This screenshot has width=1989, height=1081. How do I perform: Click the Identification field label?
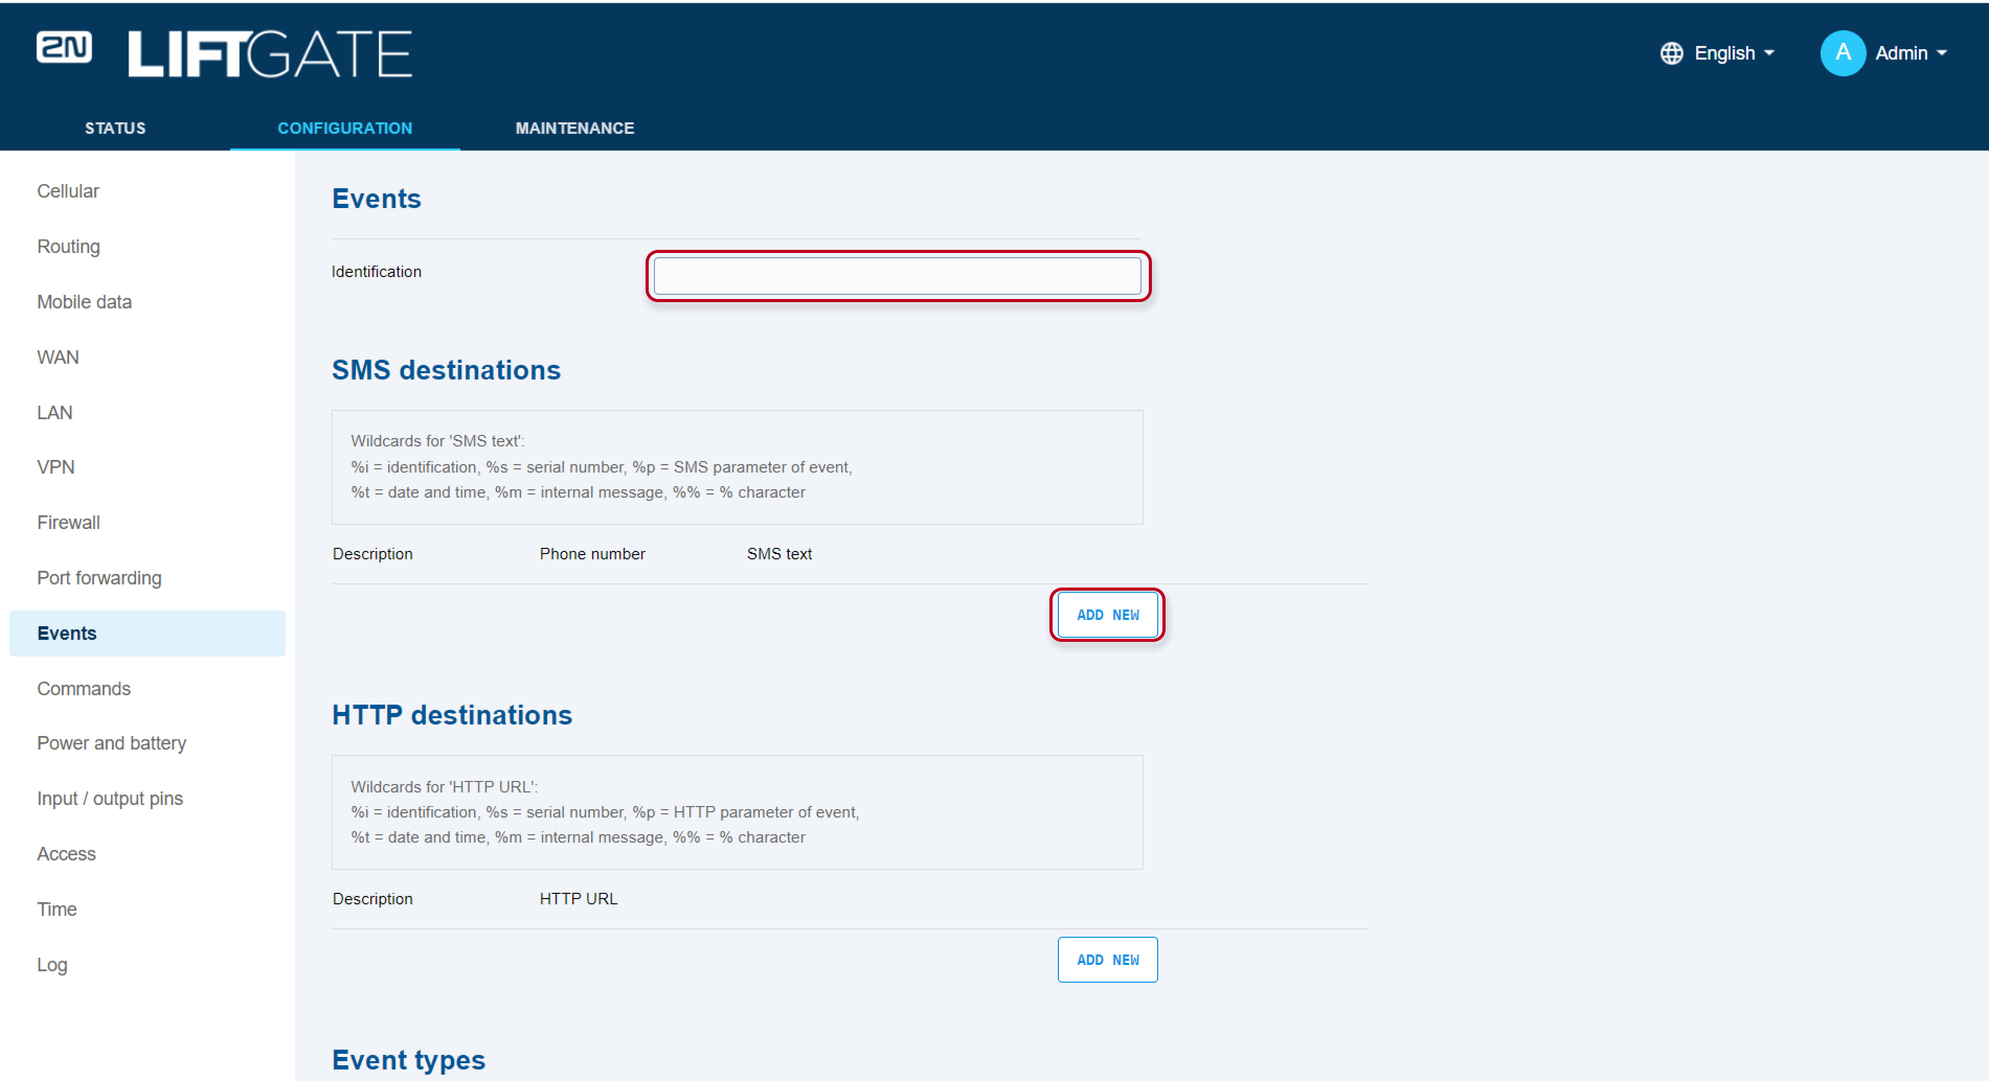tap(376, 272)
